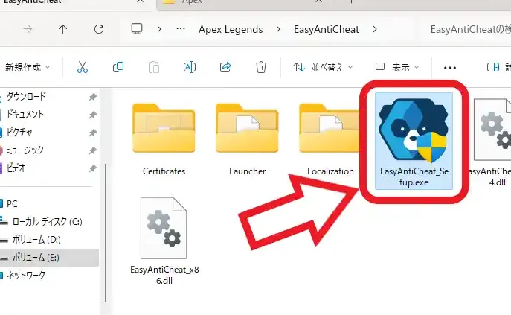Image resolution: width=511 pixels, height=315 pixels.
Task: Show hidden breadcrumb path via ellipsis
Action: click(181, 29)
